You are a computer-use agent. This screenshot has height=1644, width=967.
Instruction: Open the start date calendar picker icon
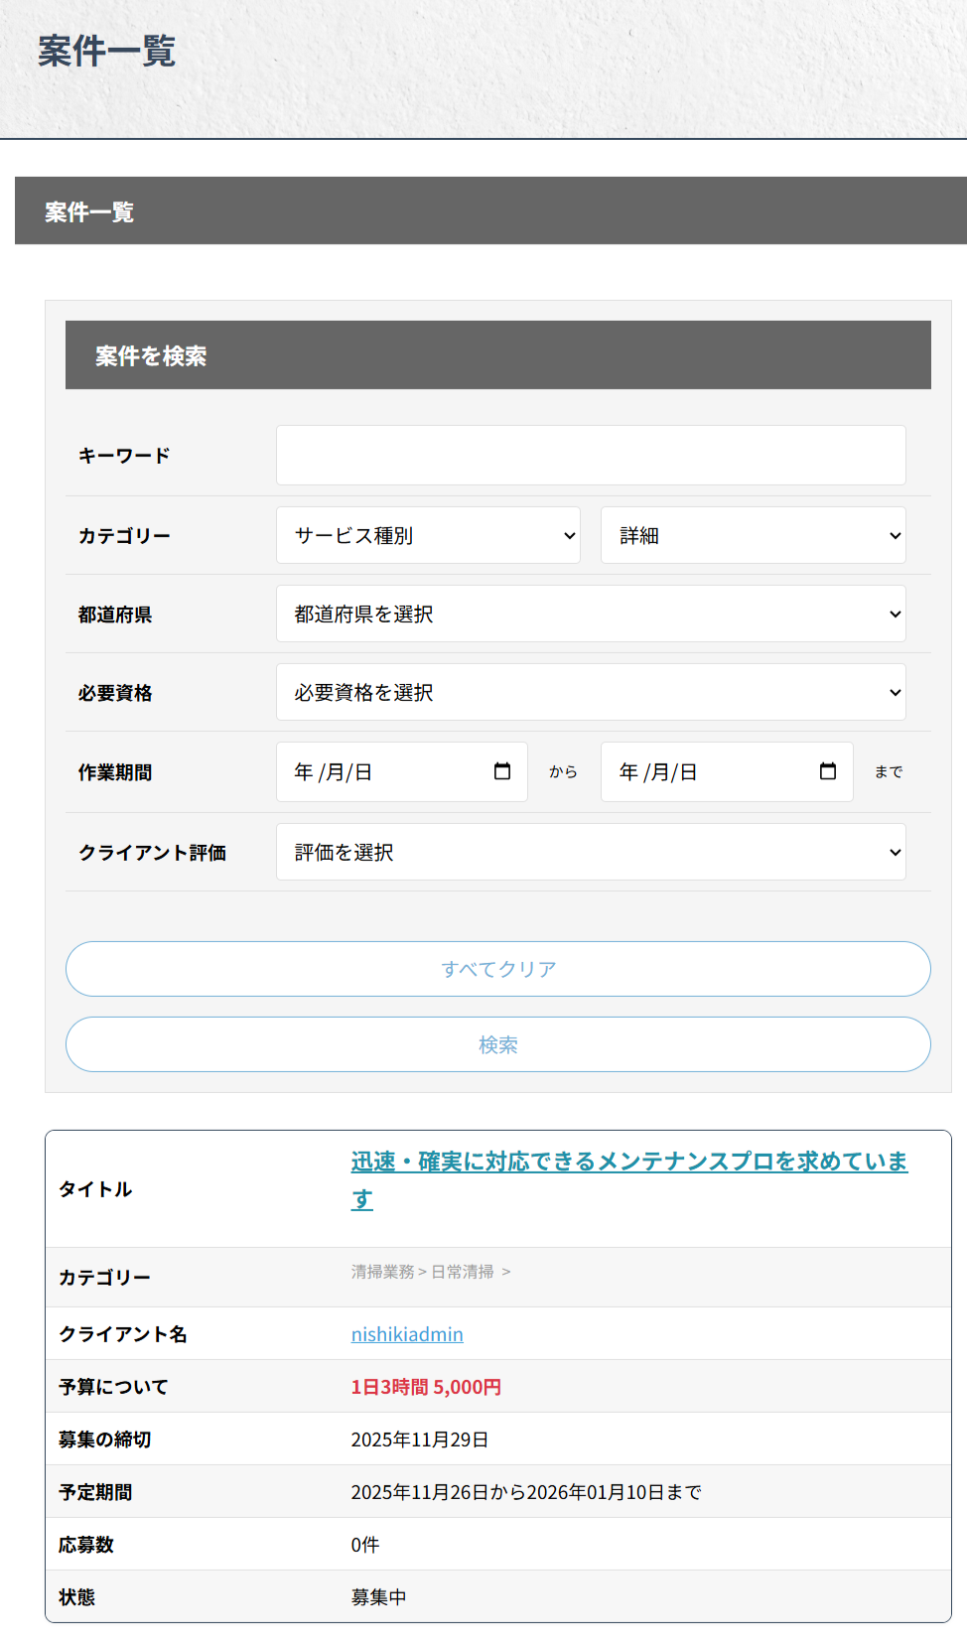(x=502, y=771)
